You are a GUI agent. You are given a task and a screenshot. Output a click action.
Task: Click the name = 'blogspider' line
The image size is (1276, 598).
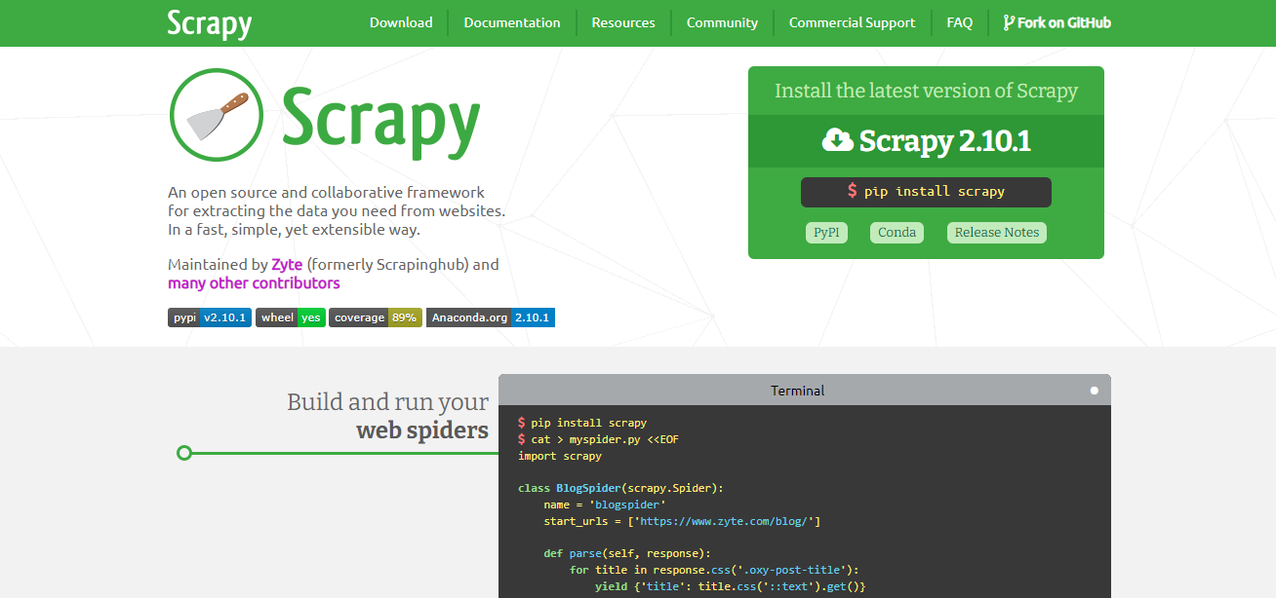pos(605,505)
